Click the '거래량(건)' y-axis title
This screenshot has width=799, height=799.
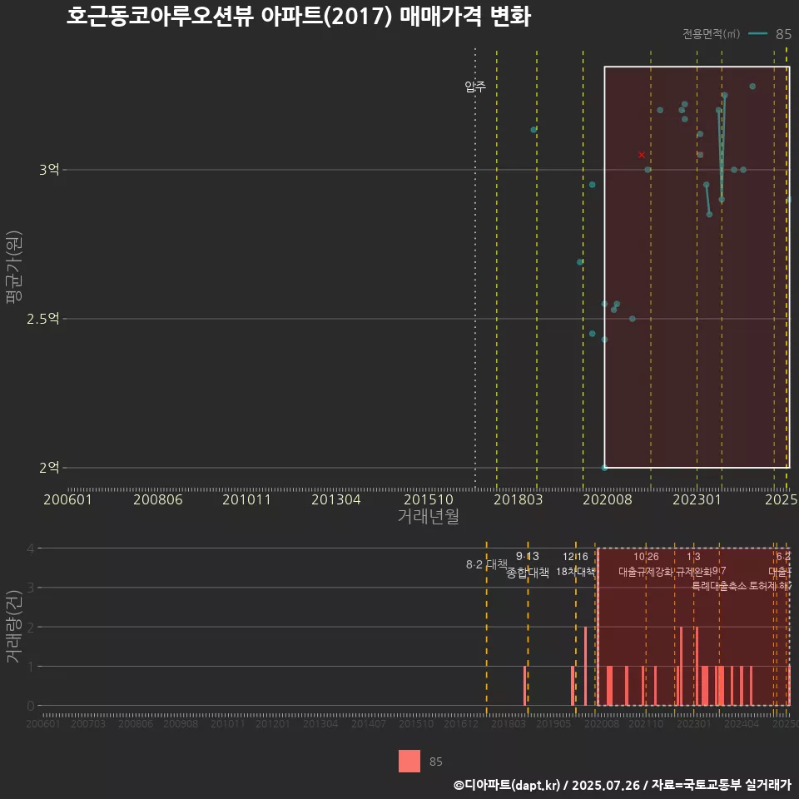[14, 627]
